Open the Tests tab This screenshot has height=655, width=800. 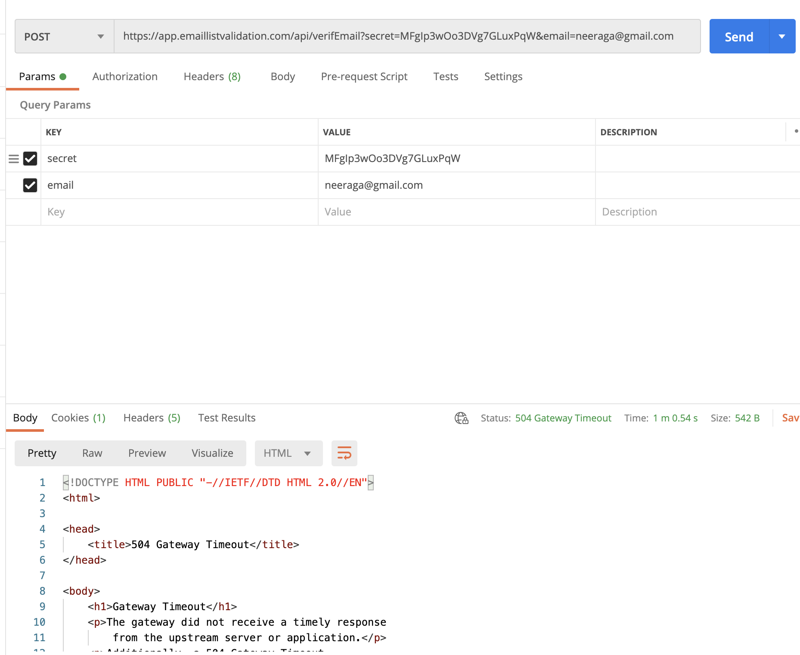click(446, 77)
